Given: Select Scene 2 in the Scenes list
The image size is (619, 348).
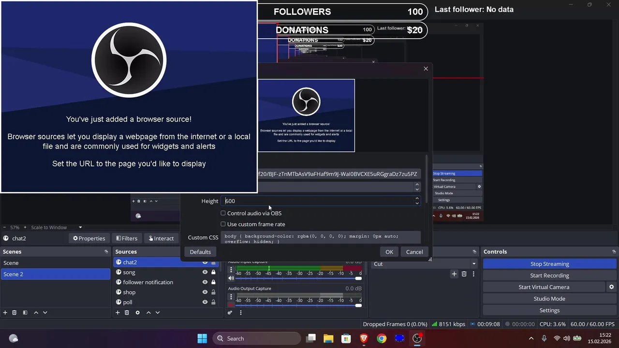Looking at the screenshot, I should 56,274.
